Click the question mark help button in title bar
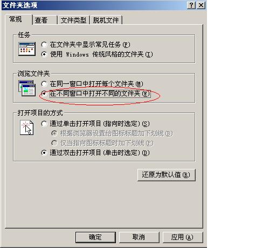This screenshot has height=248, width=276. coord(191,5)
